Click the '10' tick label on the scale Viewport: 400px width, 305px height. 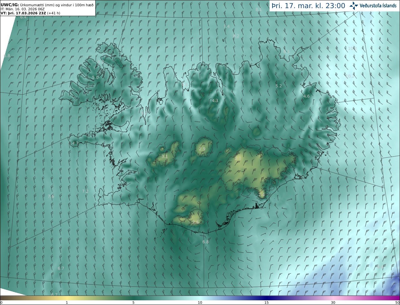pyautogui.click(x=200, y=303)
